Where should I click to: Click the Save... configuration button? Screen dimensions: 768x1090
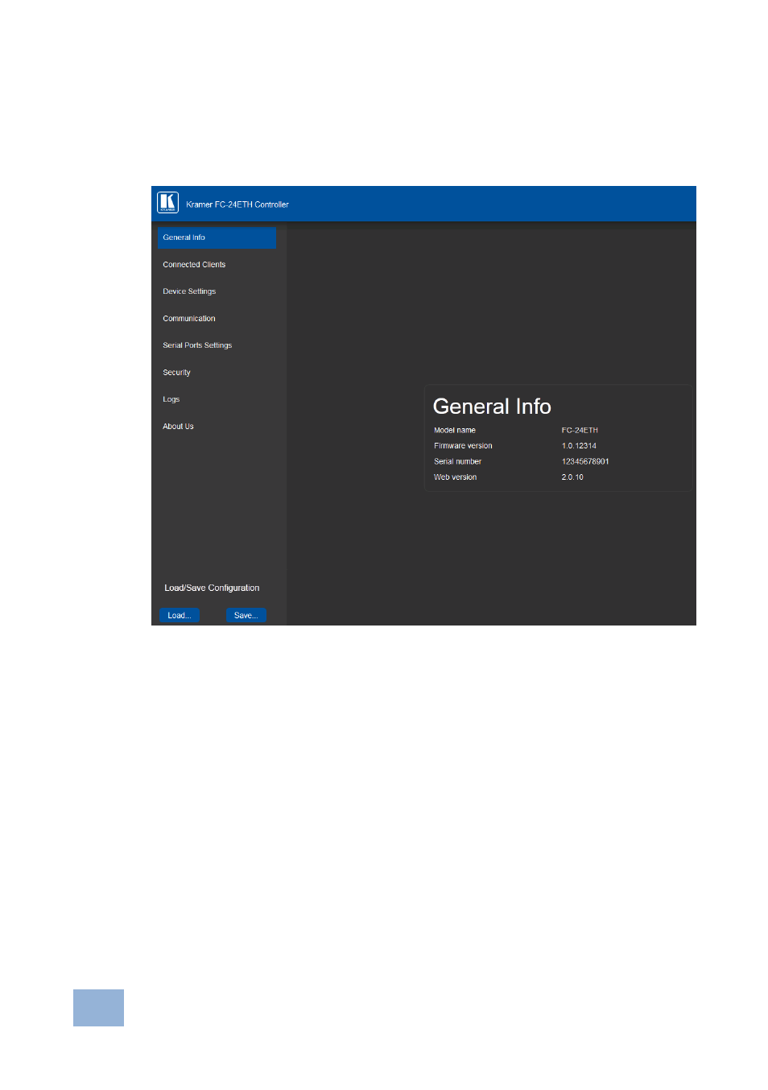pyautogui.click(x=246, y=615)
